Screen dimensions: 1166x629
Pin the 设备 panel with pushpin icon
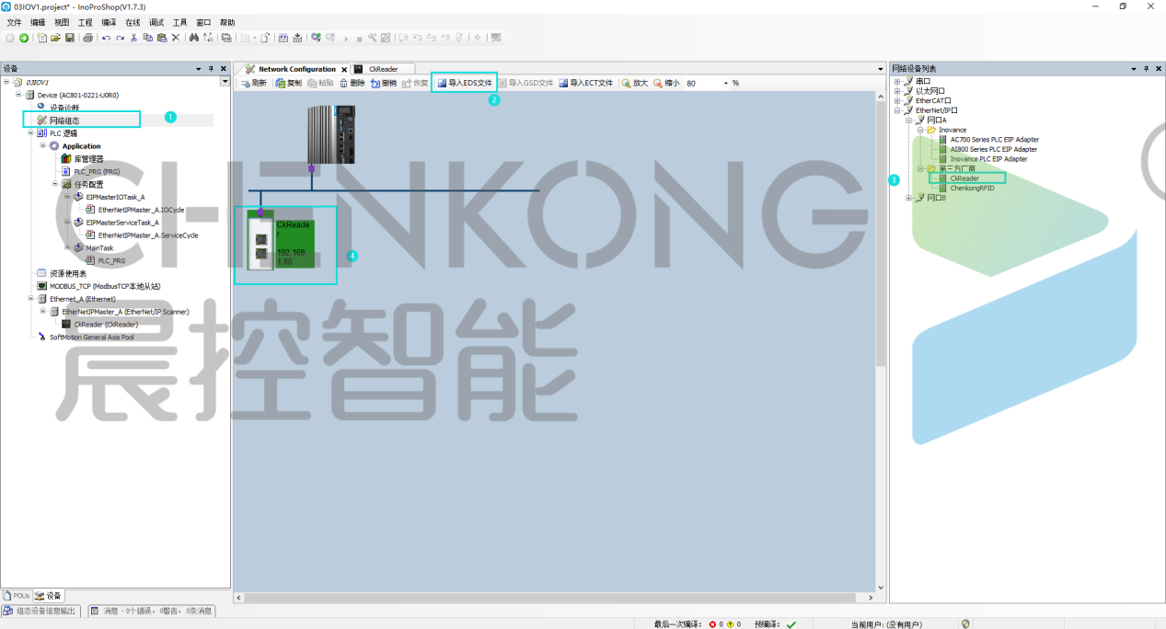click(x=211, y=69)
